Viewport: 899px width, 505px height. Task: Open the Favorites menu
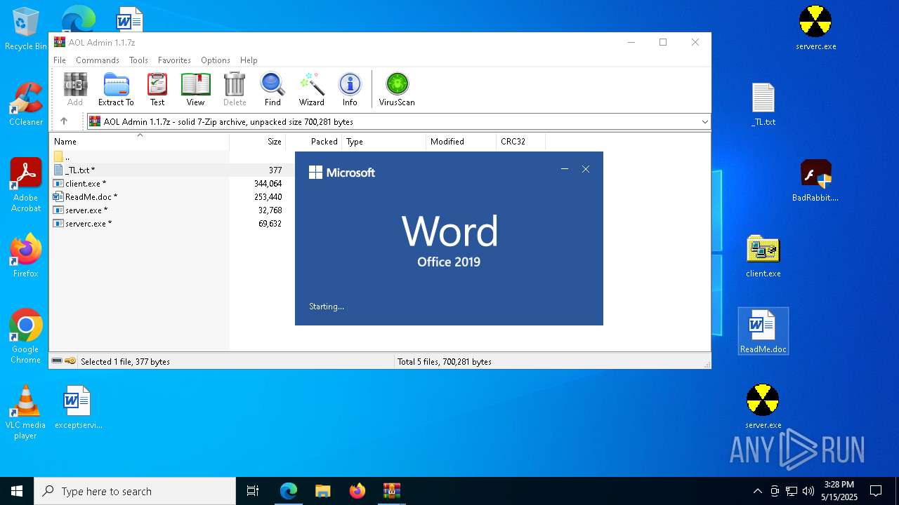point(174,60)
